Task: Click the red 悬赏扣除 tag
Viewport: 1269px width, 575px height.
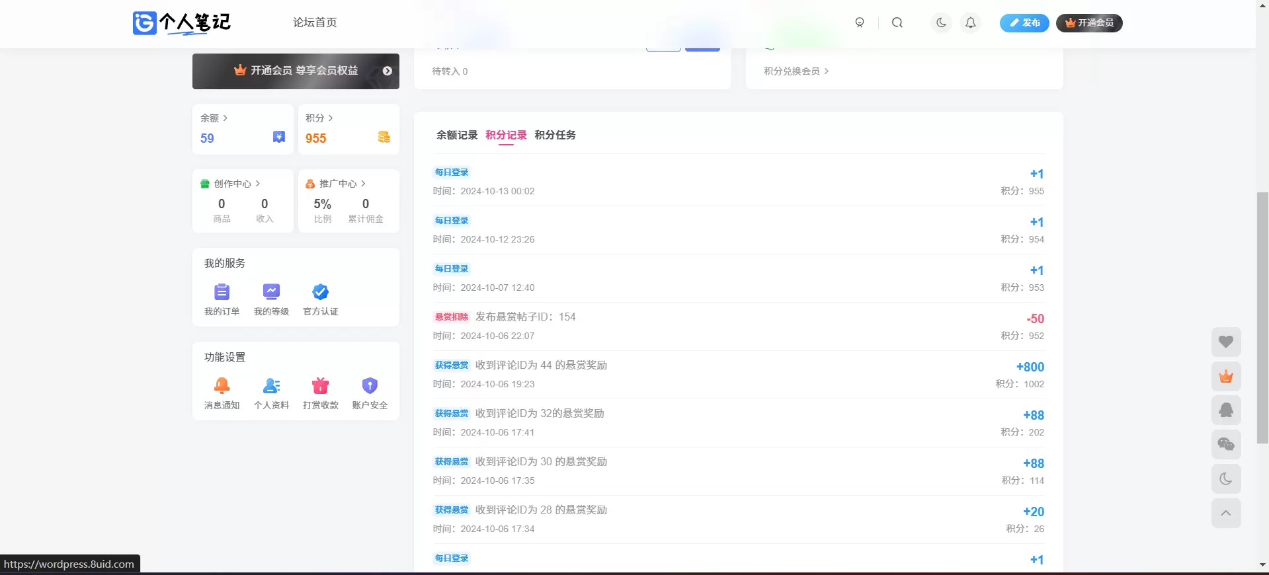Action: (452, 317)
